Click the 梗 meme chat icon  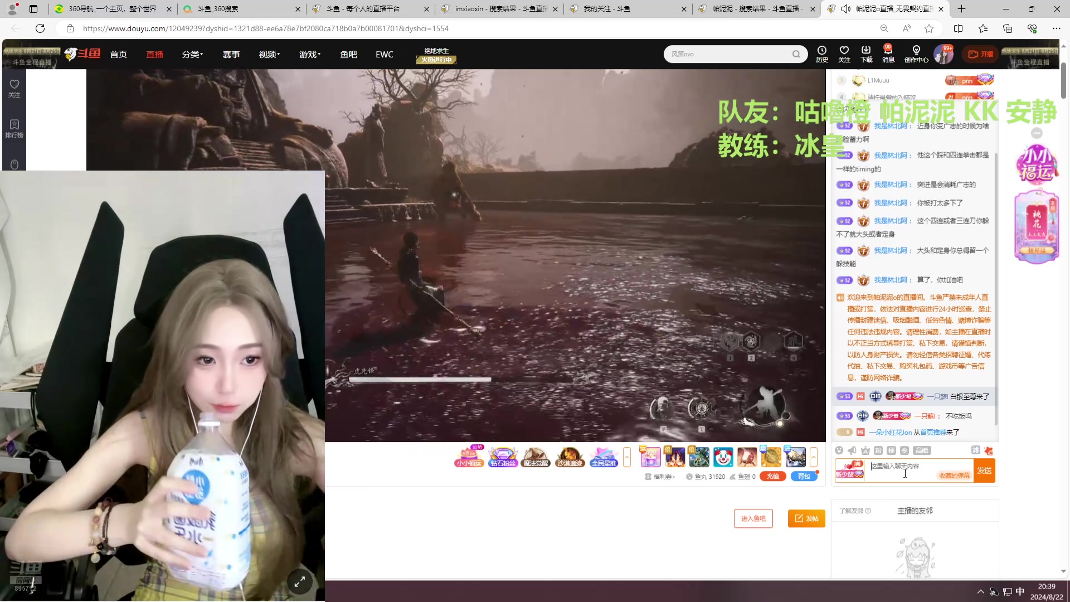[891, 450]
